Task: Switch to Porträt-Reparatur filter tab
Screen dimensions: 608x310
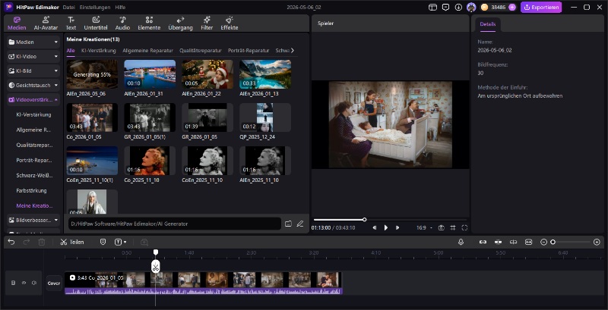Action: pos(249,51)
